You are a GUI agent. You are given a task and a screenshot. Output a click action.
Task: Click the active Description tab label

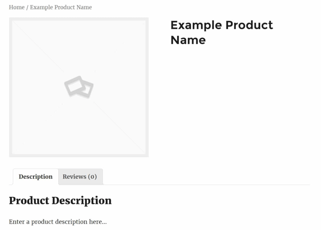pyautogui.click(x=35, y=176)
